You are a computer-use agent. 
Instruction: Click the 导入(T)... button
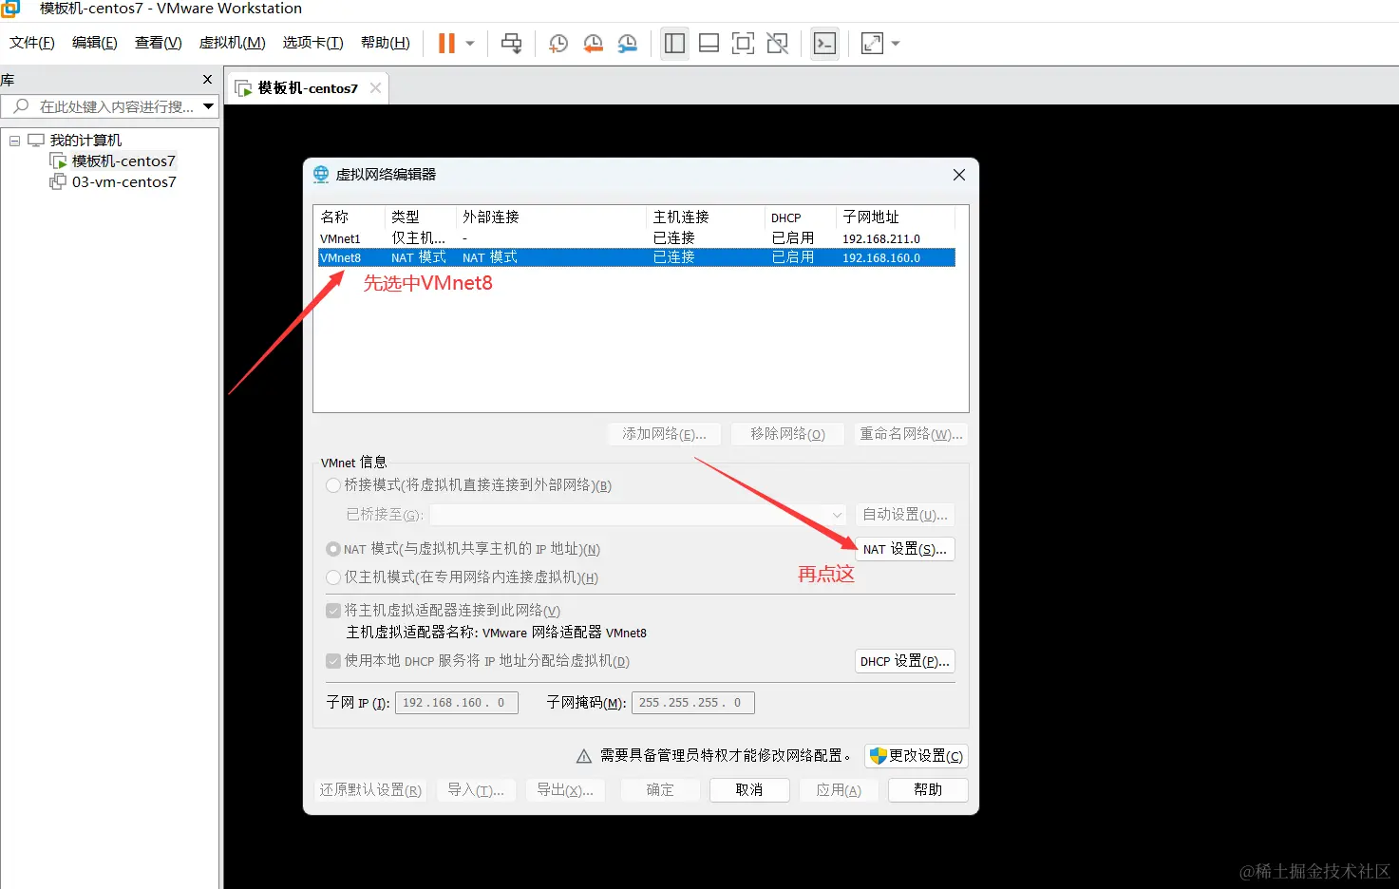(x=476, y=790)
